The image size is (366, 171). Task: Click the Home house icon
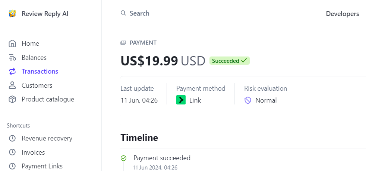click(x=12, y=43)
